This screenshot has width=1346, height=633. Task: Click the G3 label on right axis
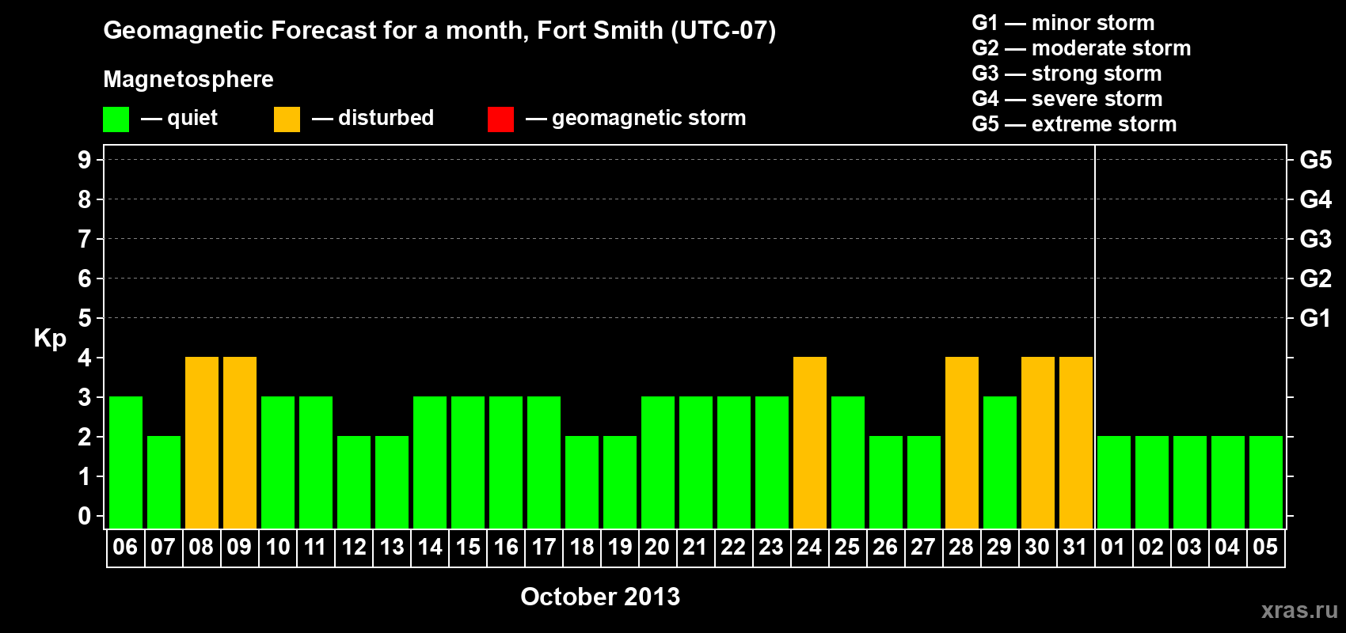1316,239
